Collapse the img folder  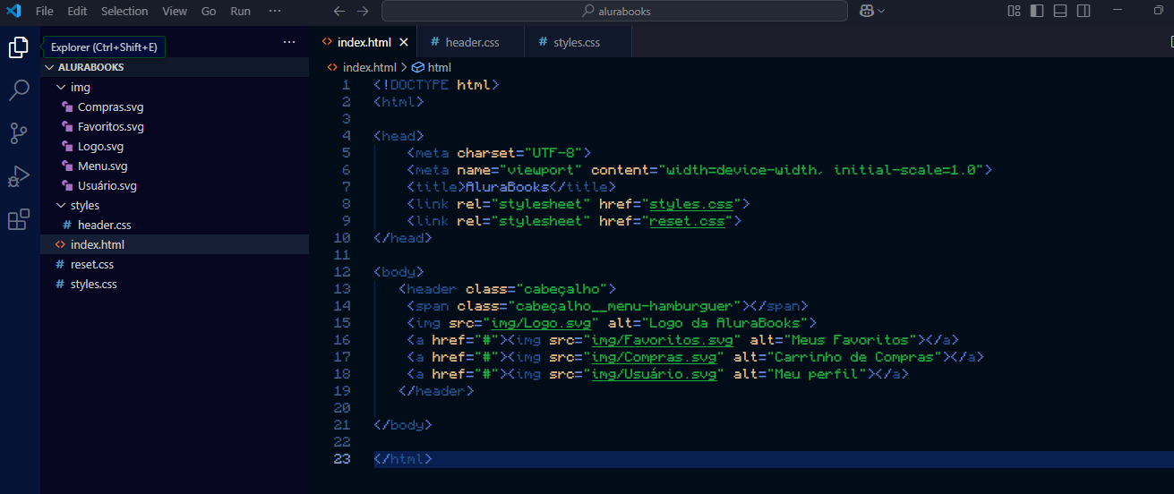61,88
